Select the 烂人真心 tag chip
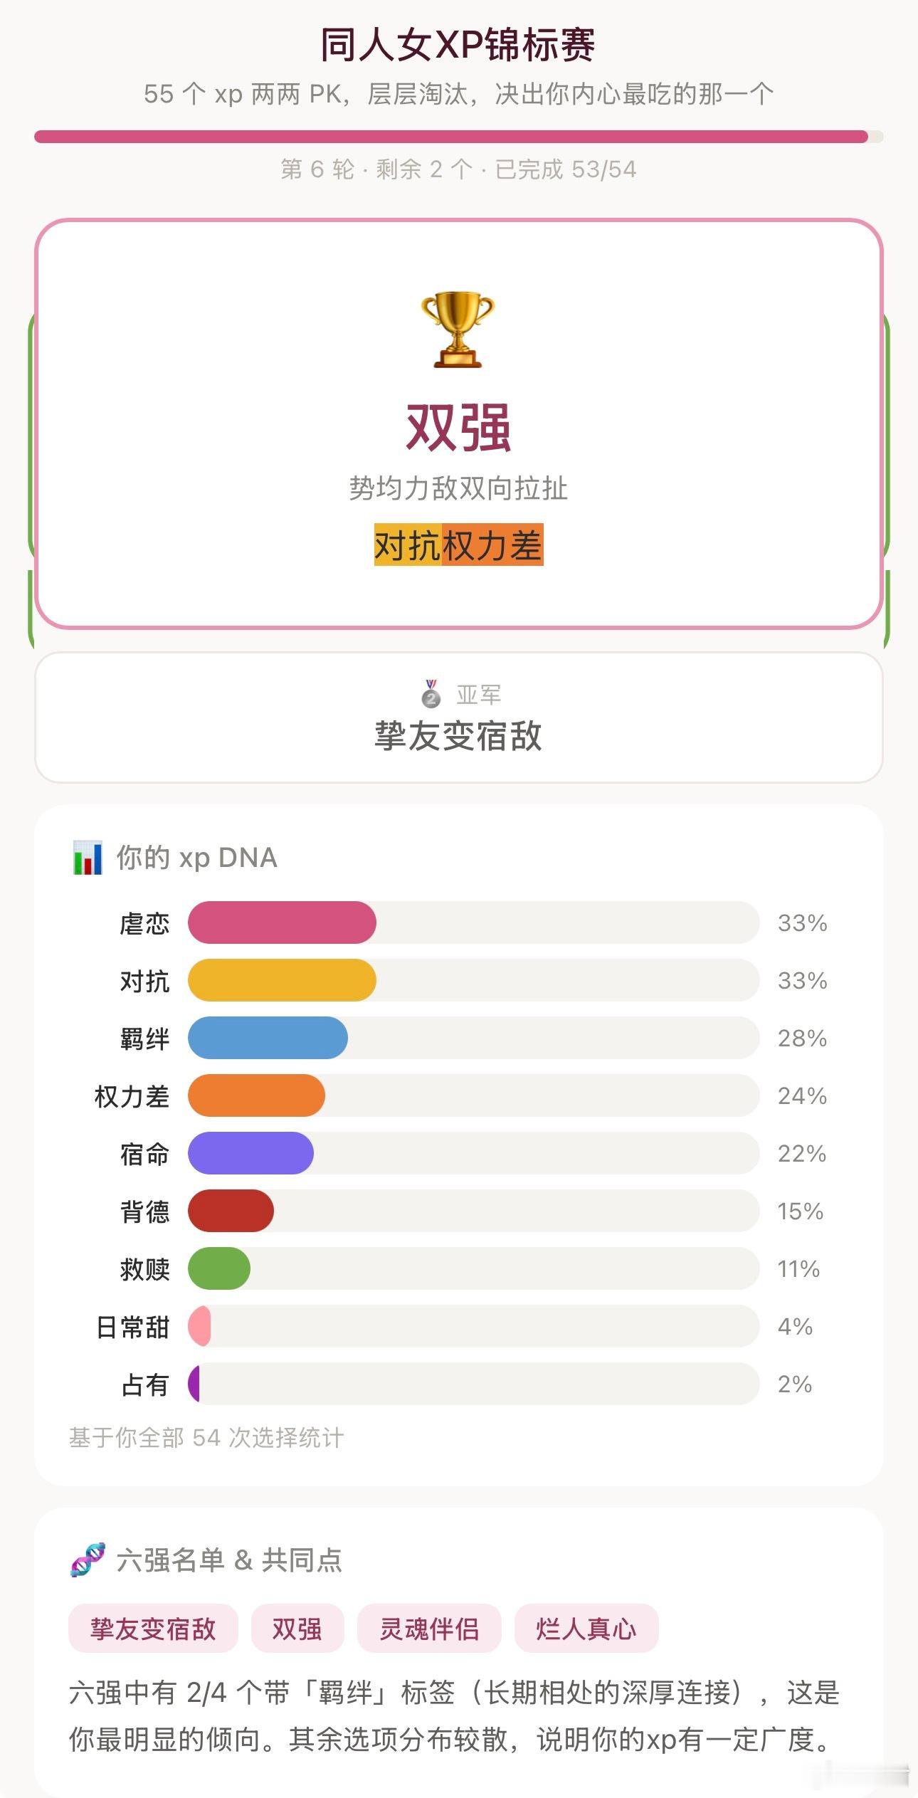The width and height of the screenshot is (918, 1798). point(586,1628)
